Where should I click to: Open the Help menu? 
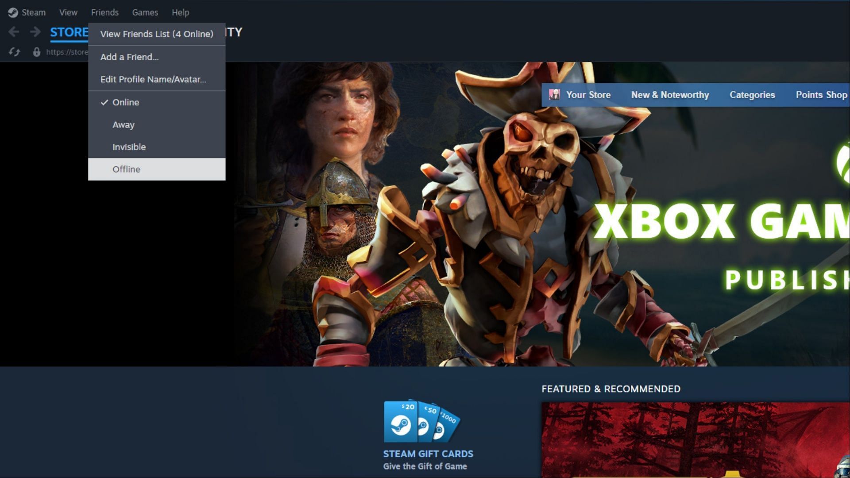tap(180, 12)
